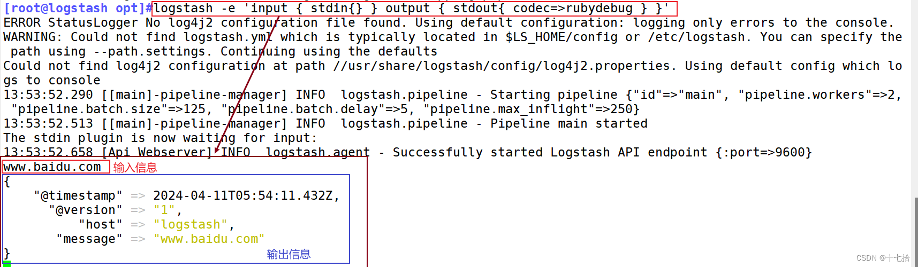The width and height of the screenshot is (918, 267).
Task: Click the CSDN watermark in bottom corner
Action: pos(882,258)
